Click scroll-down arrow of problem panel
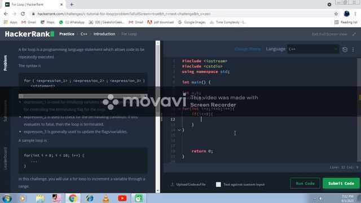 (x=158, y=191)
